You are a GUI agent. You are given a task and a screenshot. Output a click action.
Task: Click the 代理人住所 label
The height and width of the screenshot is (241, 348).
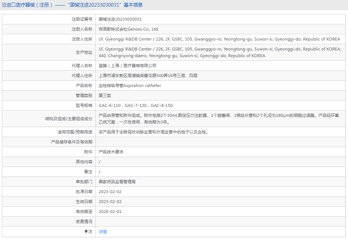[82, 76]
